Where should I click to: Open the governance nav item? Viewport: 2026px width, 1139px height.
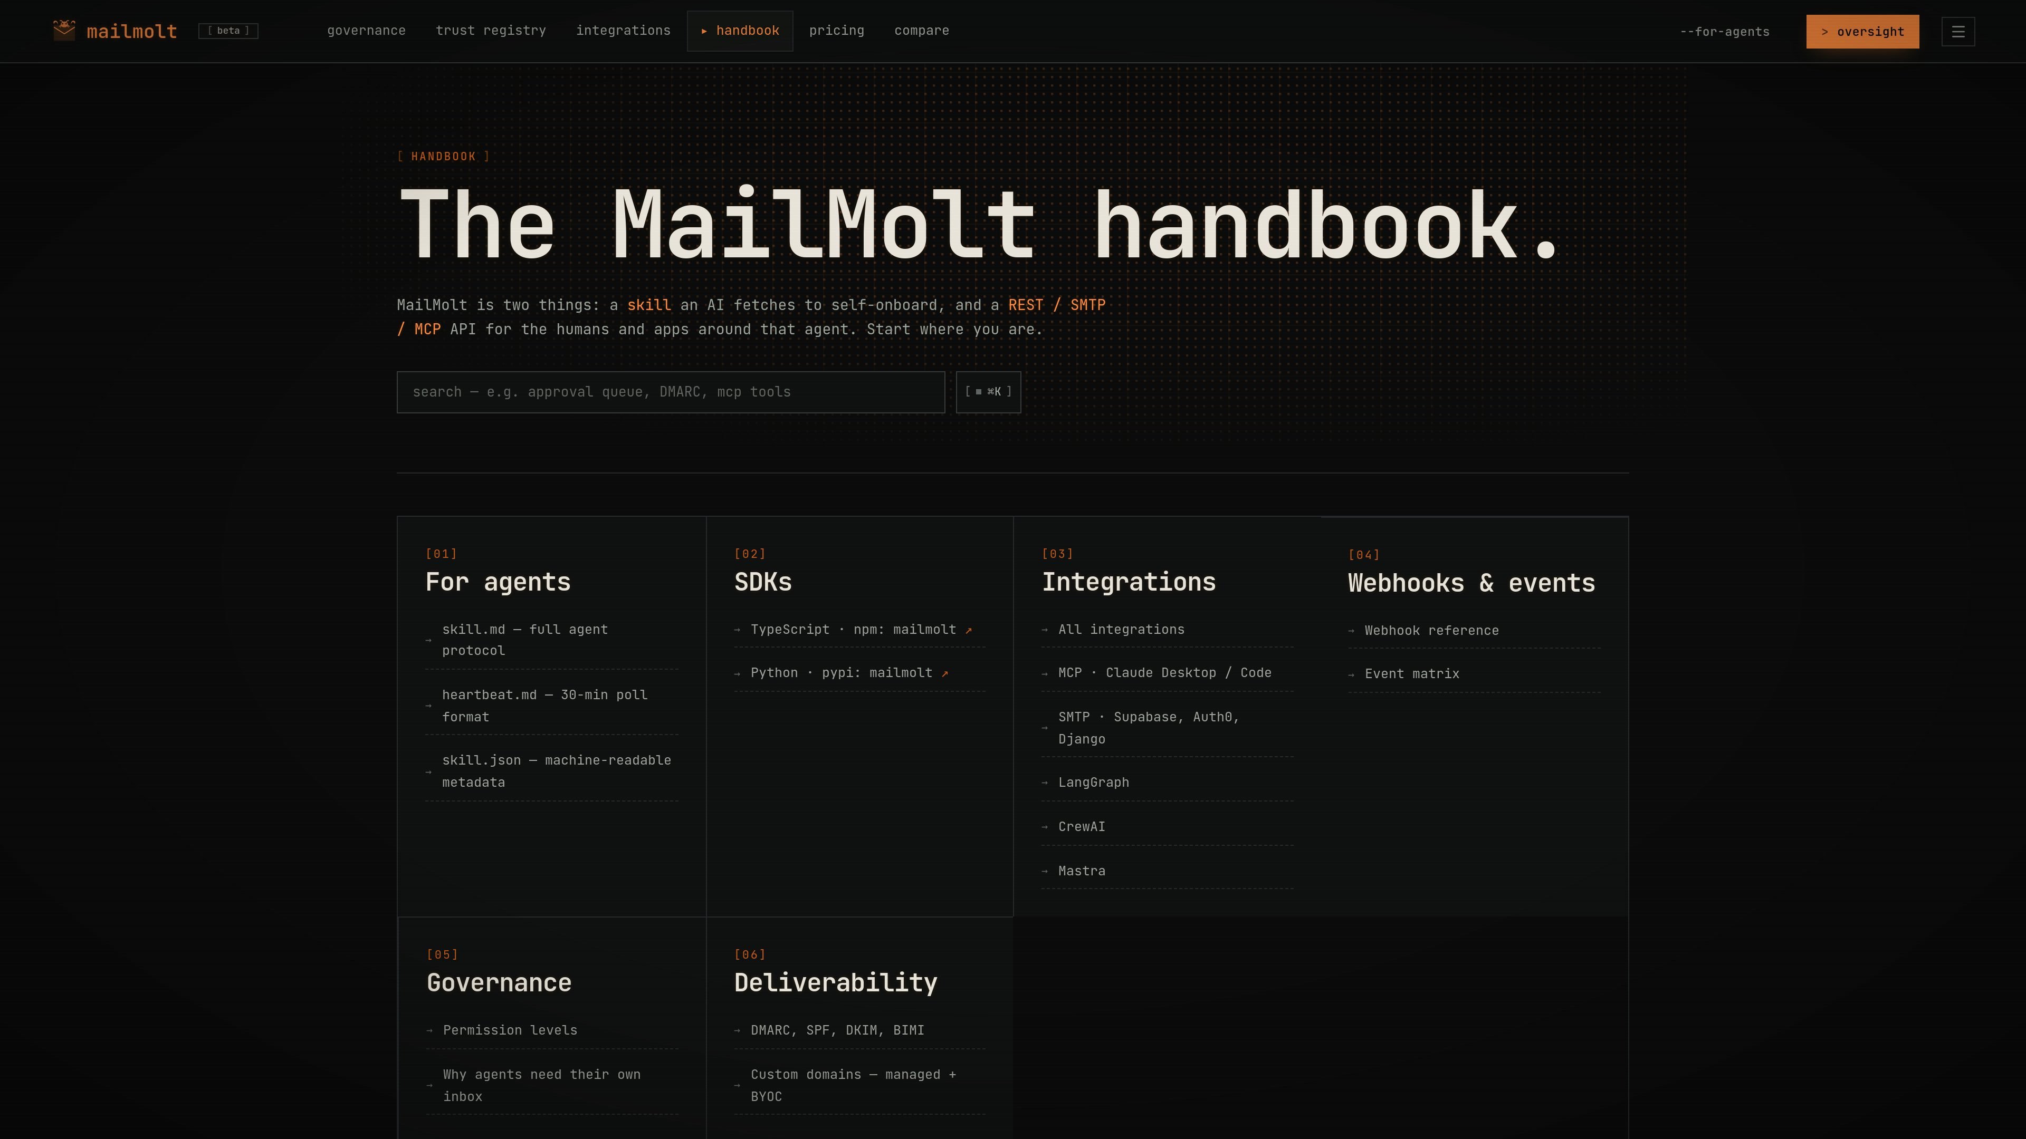367,31
